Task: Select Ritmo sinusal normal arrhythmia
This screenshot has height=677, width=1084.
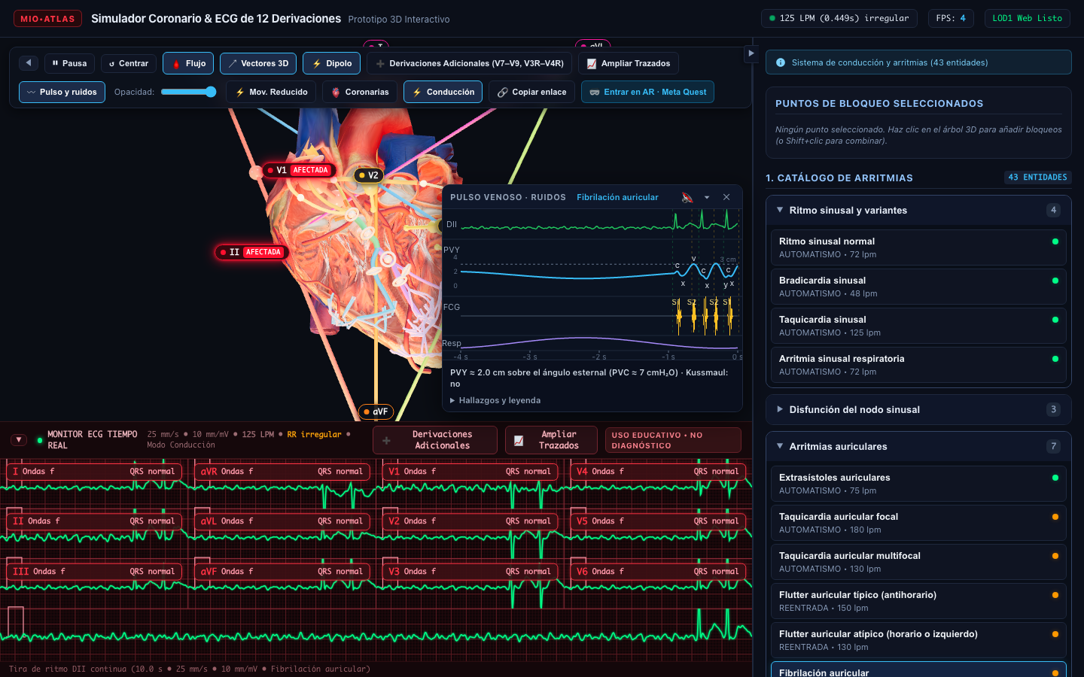Action: (918, 247)
